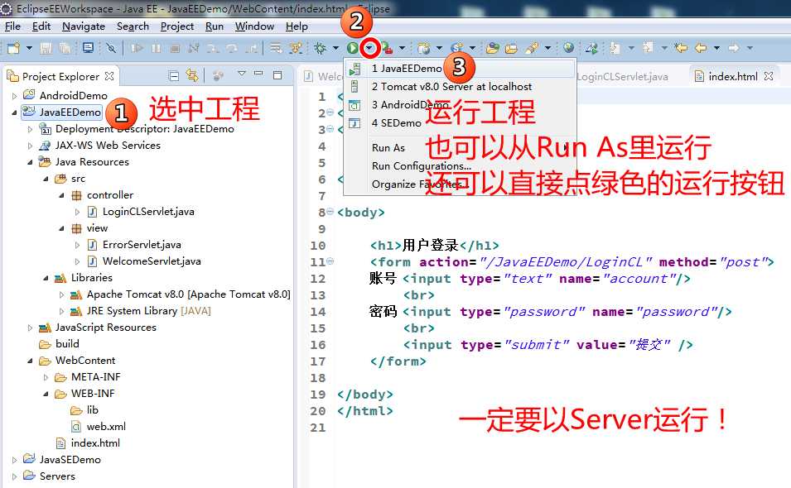Image resolution: width=791 pixels, height=488 pixels.
Task: Select LoginCLServlet.java in Project Explorer
Action: coord(147,212)
